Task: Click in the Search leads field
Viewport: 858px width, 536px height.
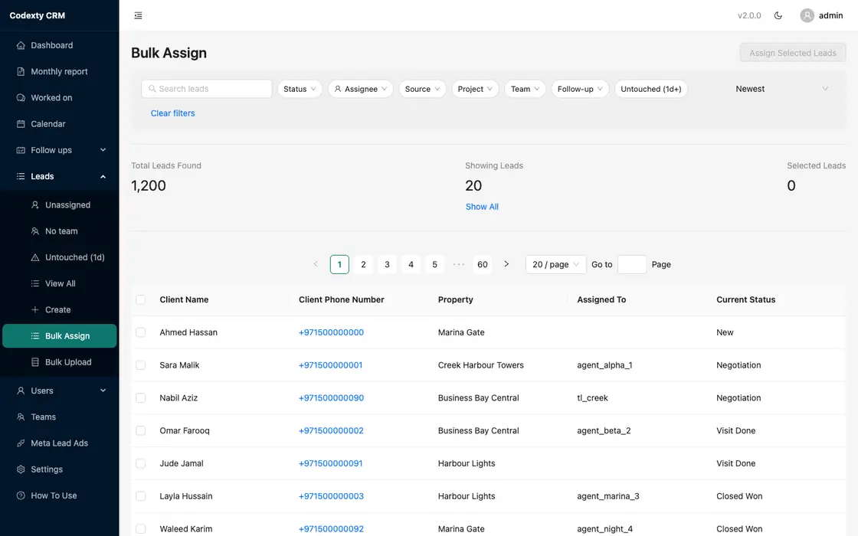Action: [x=207, y=89]
